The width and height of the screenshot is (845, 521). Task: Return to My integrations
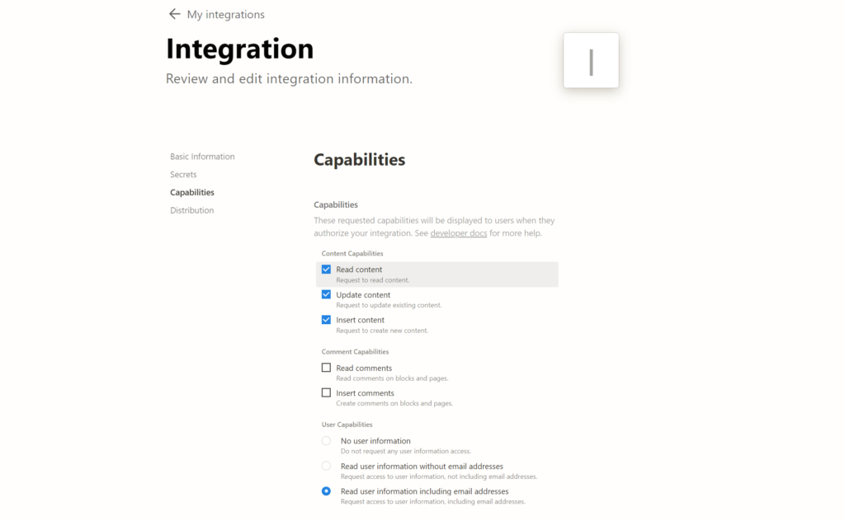pos(226,15)
